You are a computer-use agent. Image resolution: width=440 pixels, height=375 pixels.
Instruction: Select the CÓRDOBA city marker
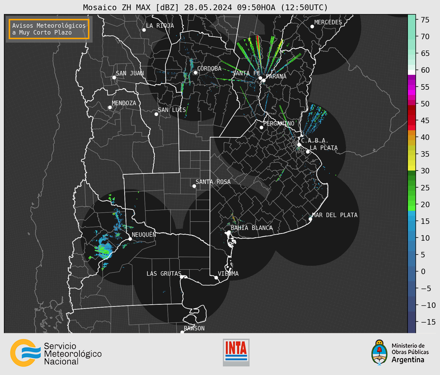pyautogui.click(x=195, y=72)
